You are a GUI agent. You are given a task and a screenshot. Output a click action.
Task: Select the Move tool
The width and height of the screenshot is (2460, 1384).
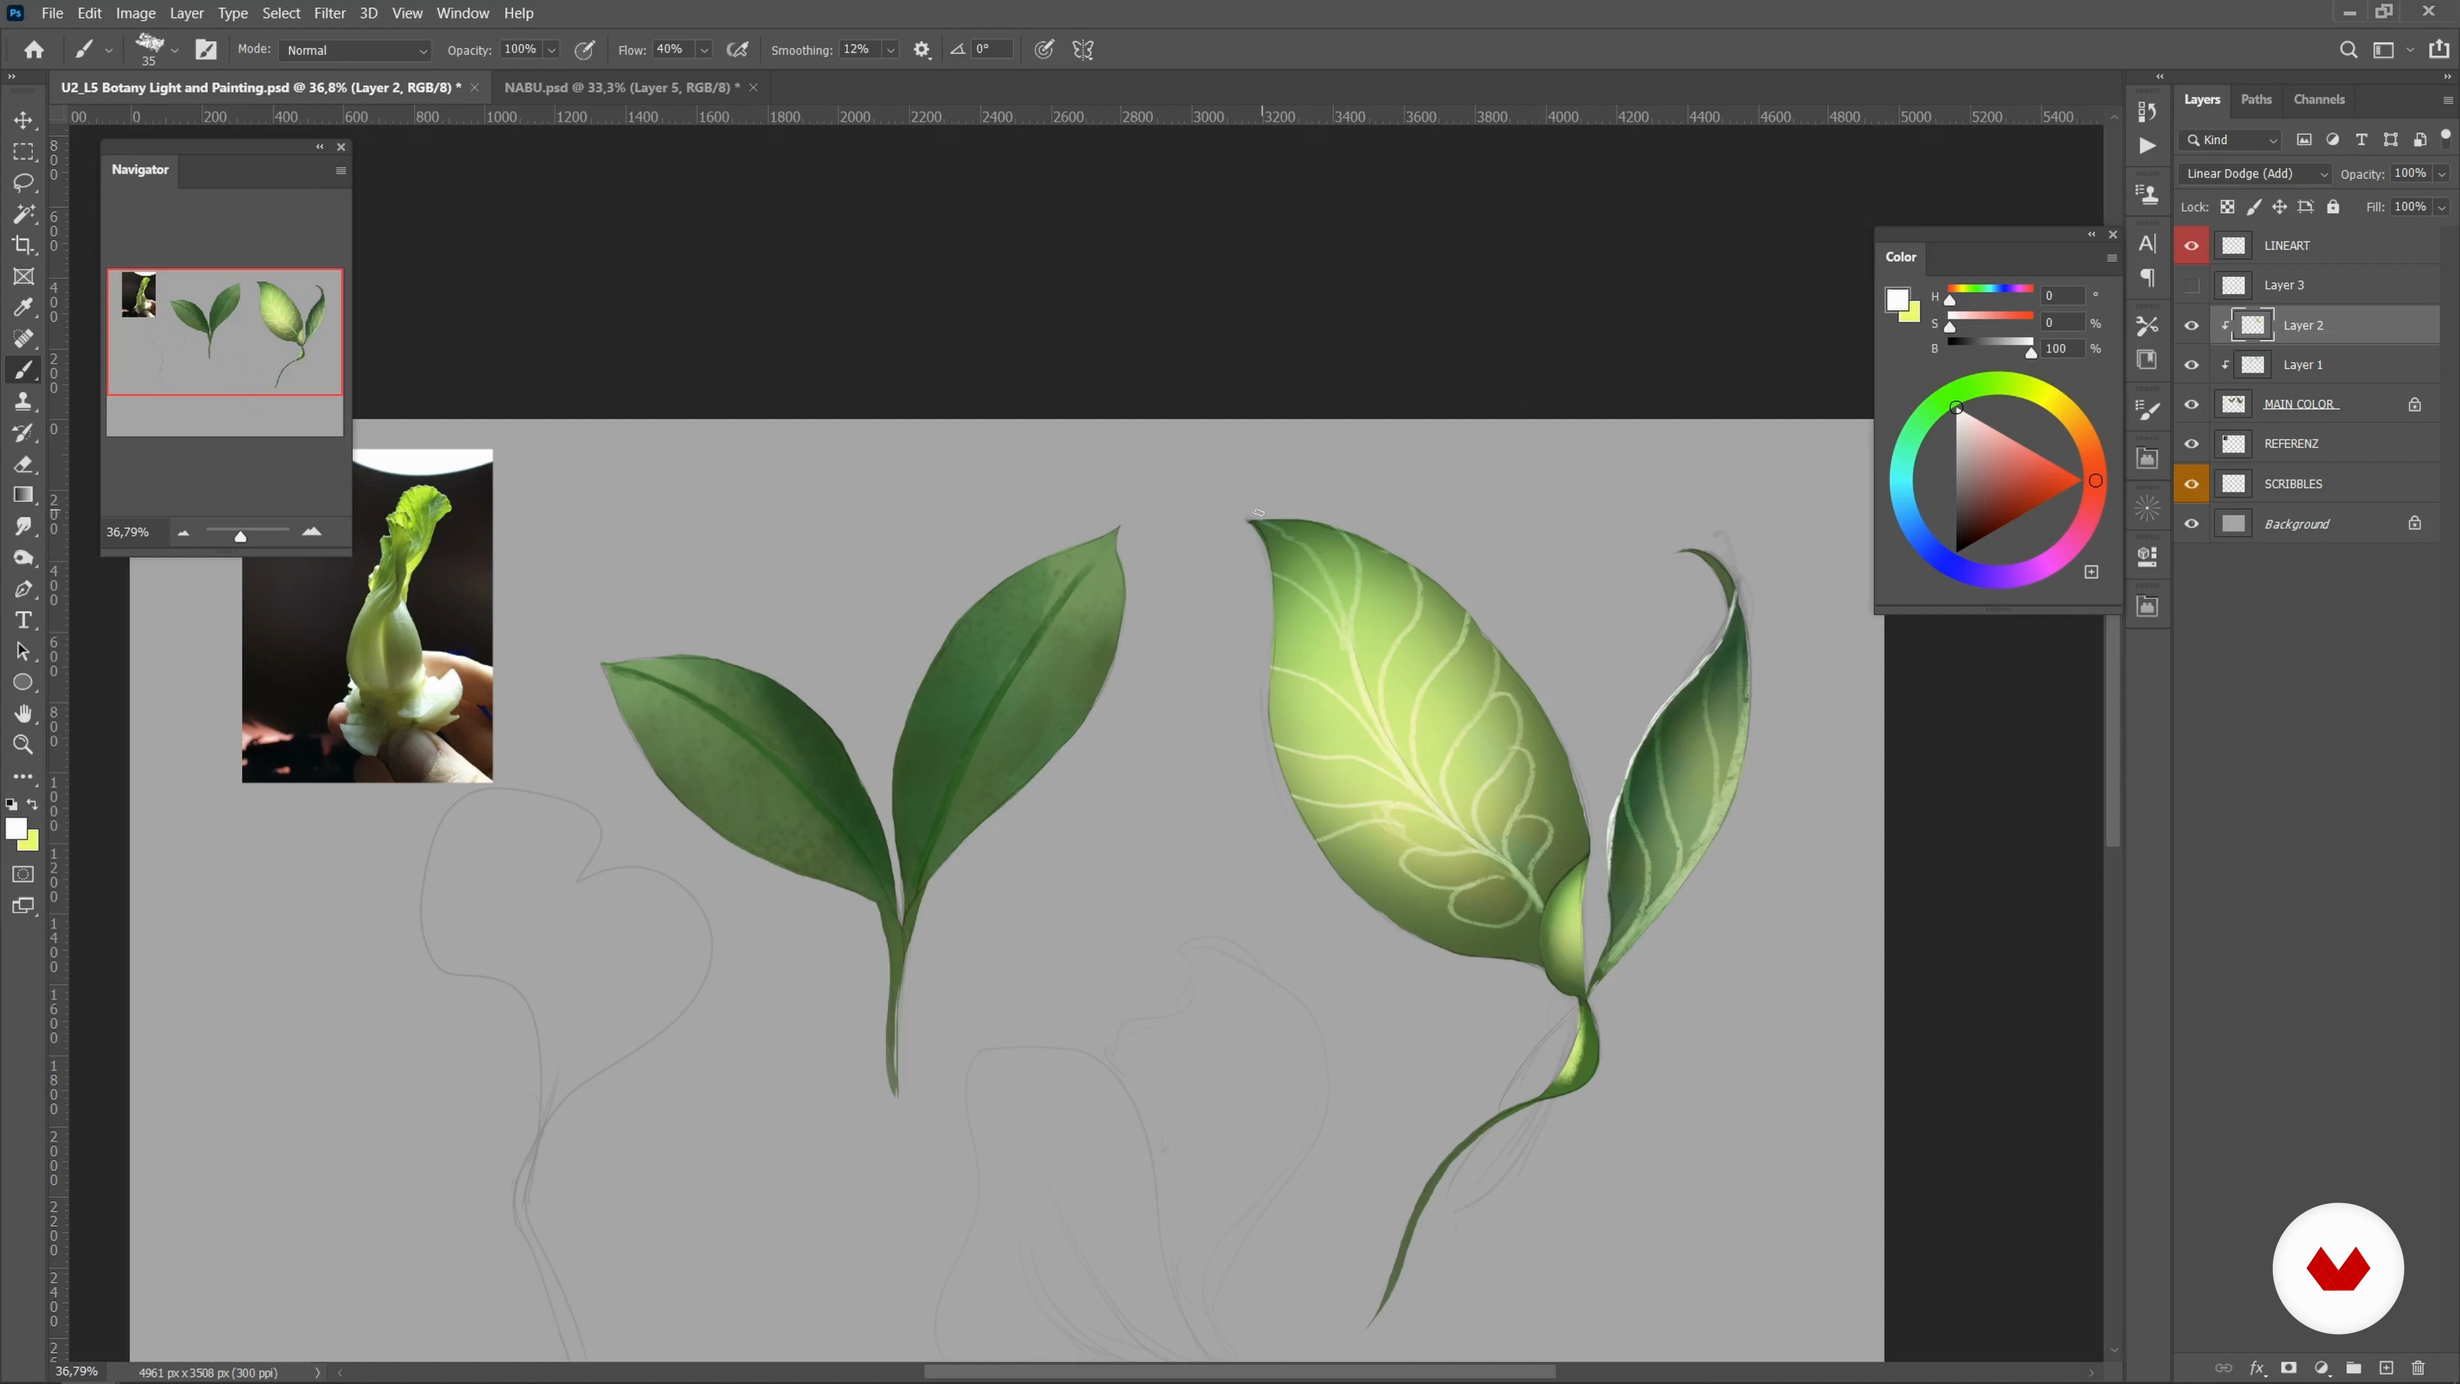(x=23, y=120)
